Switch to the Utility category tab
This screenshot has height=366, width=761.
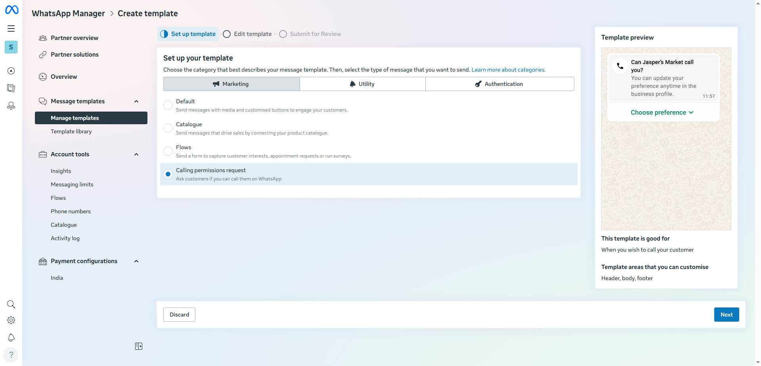click(x=362, y=84)
